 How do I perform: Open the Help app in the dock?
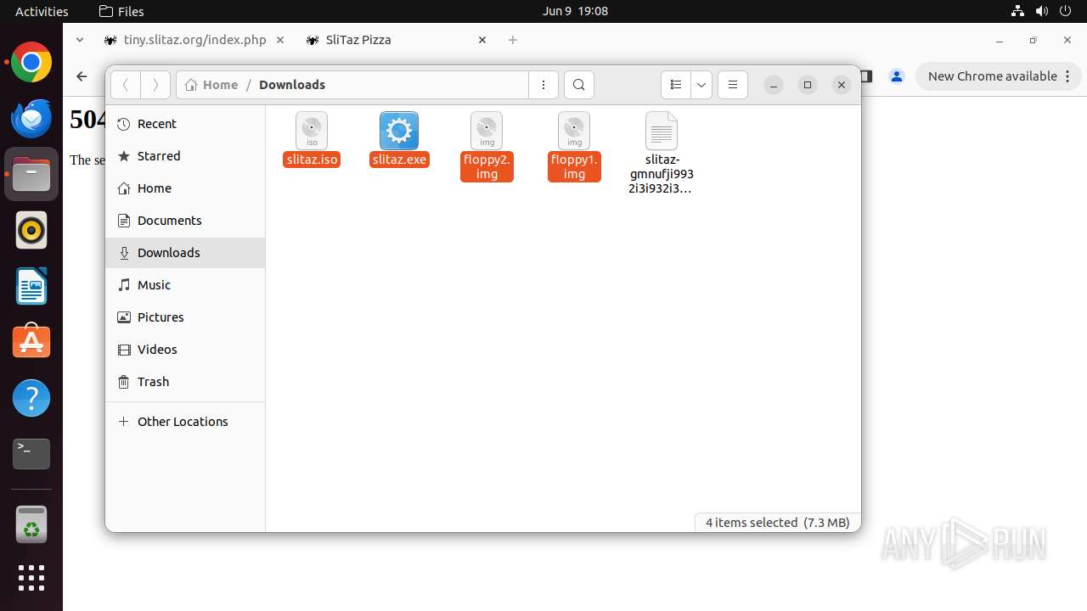(31, 398)
